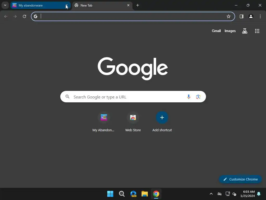Toggle the Chrome side panel

pos(241,16)
